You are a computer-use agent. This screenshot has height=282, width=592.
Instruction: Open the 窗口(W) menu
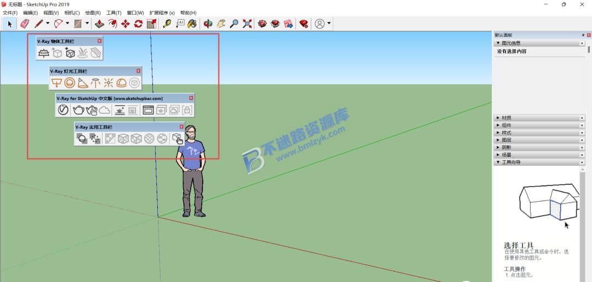[135, 13]
